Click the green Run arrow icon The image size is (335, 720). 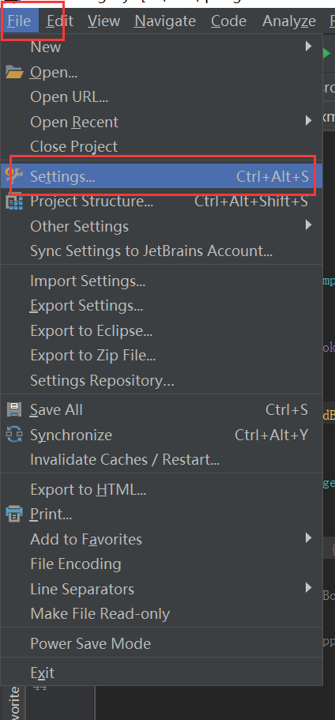[x=327, y=54]
